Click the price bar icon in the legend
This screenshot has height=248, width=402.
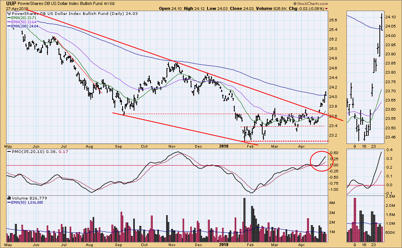tap(9, 13)
